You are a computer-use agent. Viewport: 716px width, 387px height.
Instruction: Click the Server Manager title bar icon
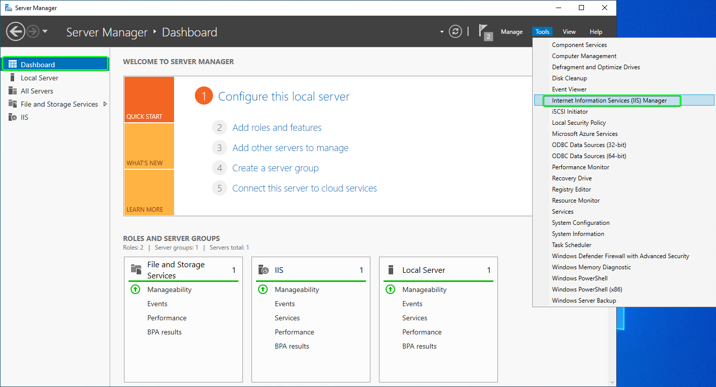9,8
